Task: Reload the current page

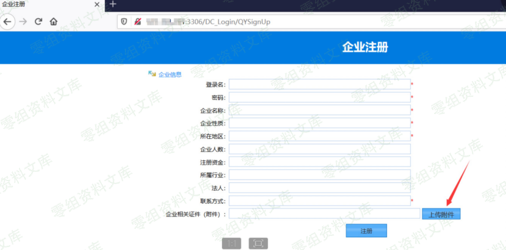Action: pos(38,21)
